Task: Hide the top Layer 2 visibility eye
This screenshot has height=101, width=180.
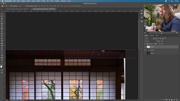Action: (x=145, y=47)
